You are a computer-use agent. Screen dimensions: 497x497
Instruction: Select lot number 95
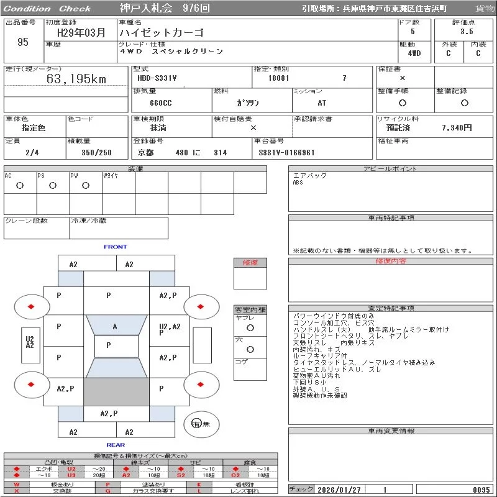point(23,42)
